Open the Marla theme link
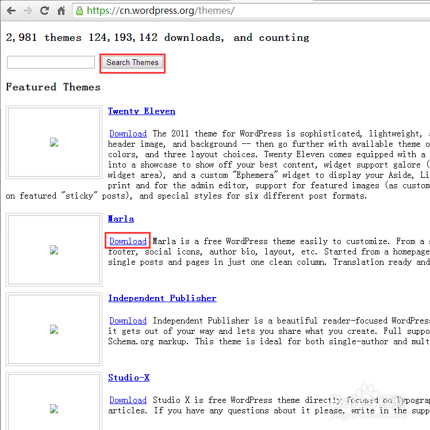Viewport: 430px width, 430px height. (x=121, y=219)
